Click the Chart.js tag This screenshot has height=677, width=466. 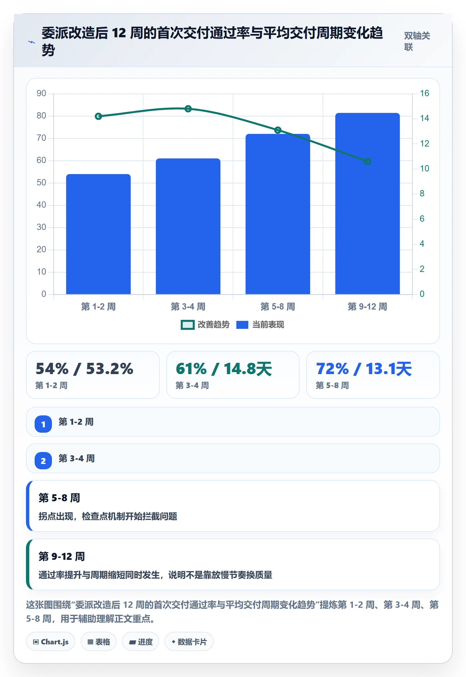(51, 642)
